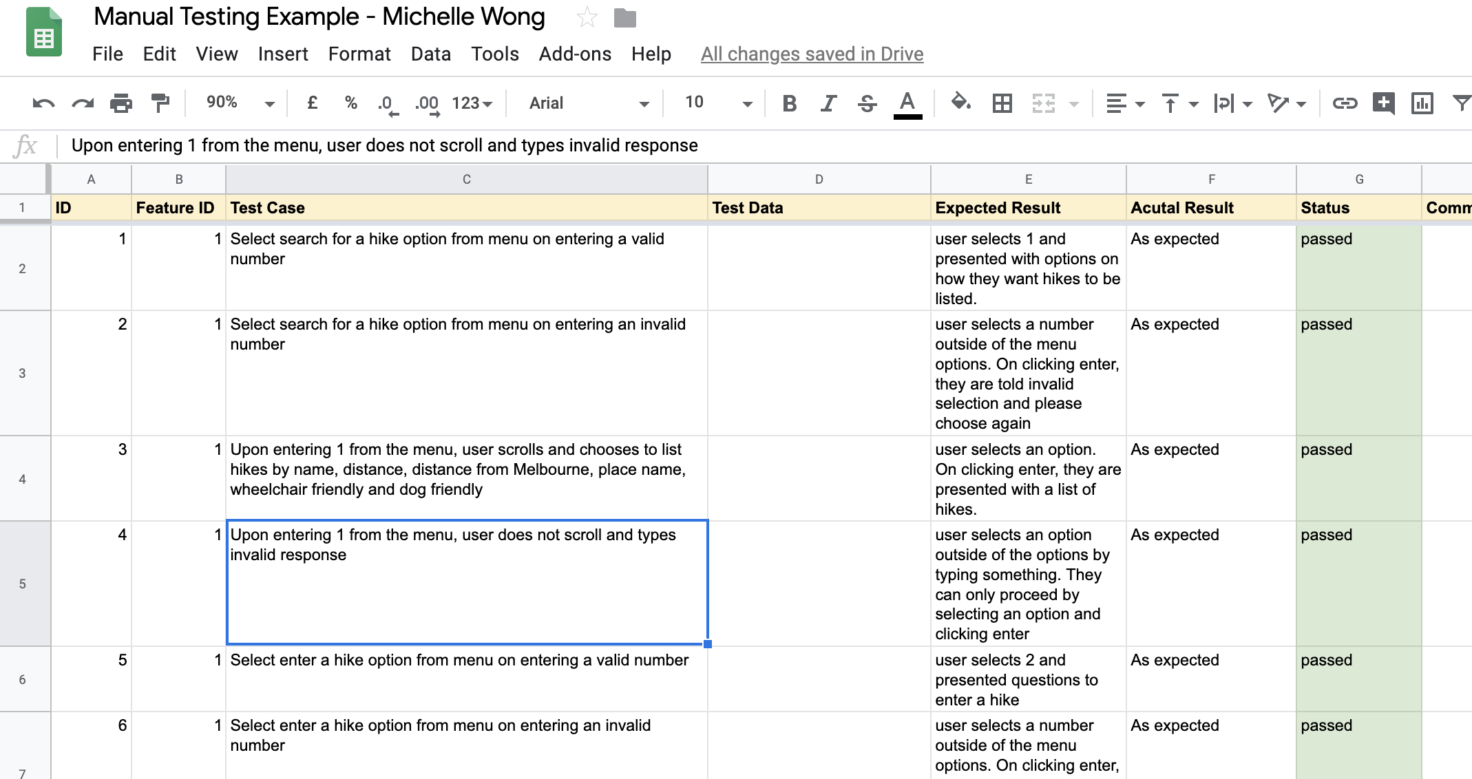Select column D header

pyautogui.click(x=819, y=180)
